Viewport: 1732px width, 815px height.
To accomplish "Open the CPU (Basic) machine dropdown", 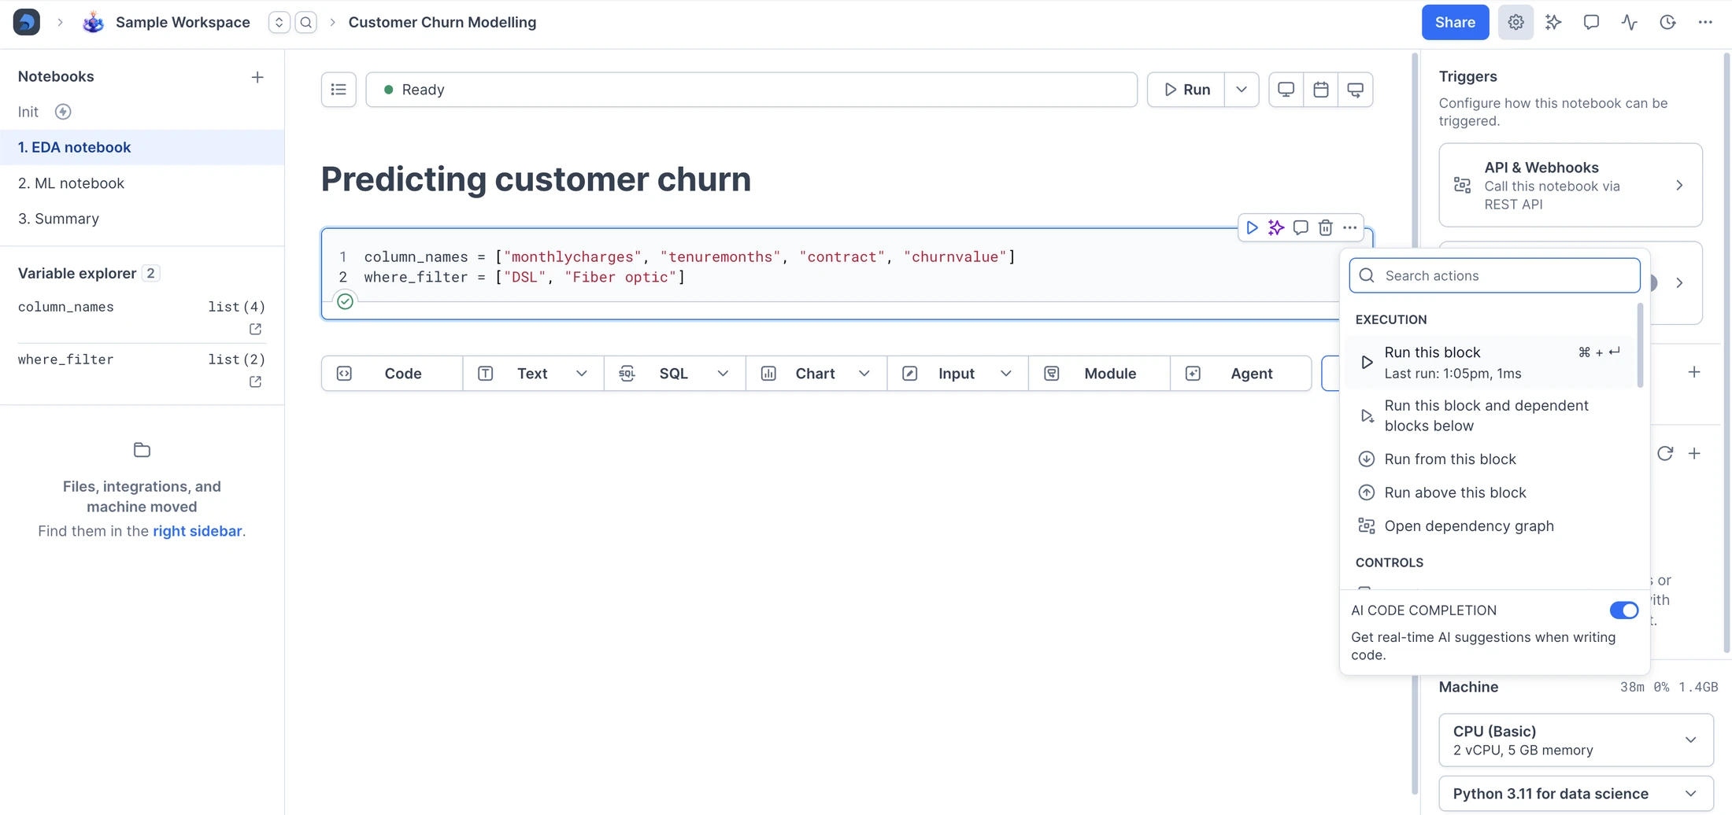I will tap(1576, 740).
